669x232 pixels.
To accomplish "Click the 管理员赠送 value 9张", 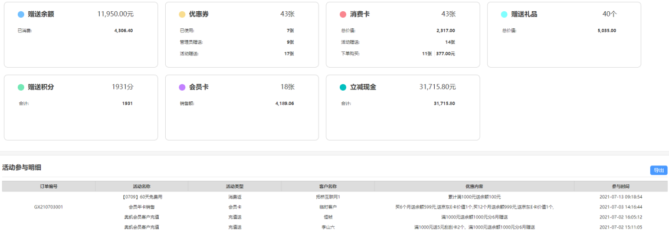I will tap(291, 42).
